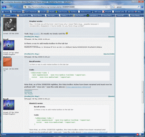145x137 pixels.
Task: Open the eBay bookmark
Action: tap(138, 12)
